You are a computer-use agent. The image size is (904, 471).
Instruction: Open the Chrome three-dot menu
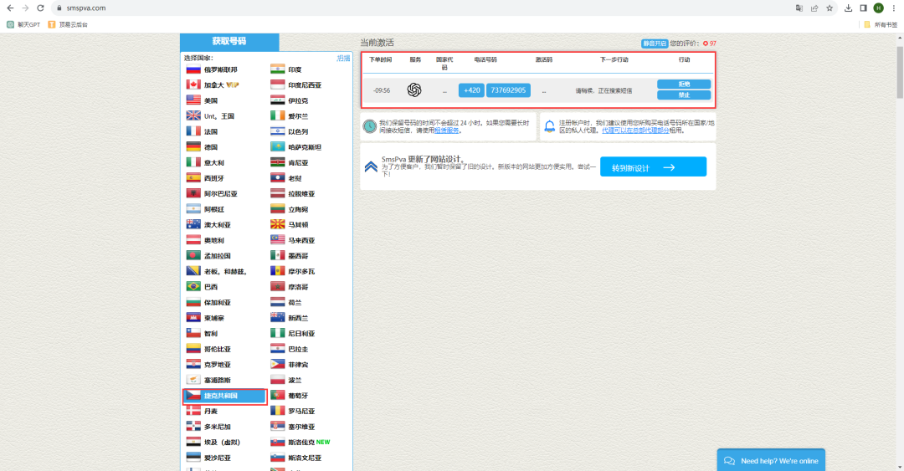894,8
